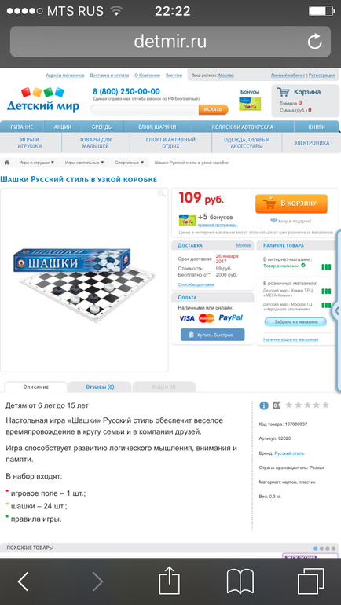The width and height of the screenshot is (341, 605).
Task: Open the Safari share sheet icon
Action: (170, 581)
